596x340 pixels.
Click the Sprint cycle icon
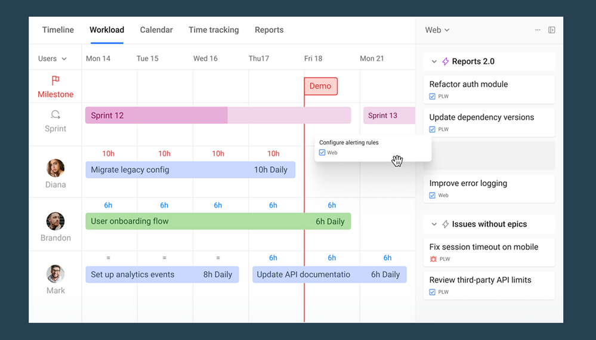tap(55, 115)
